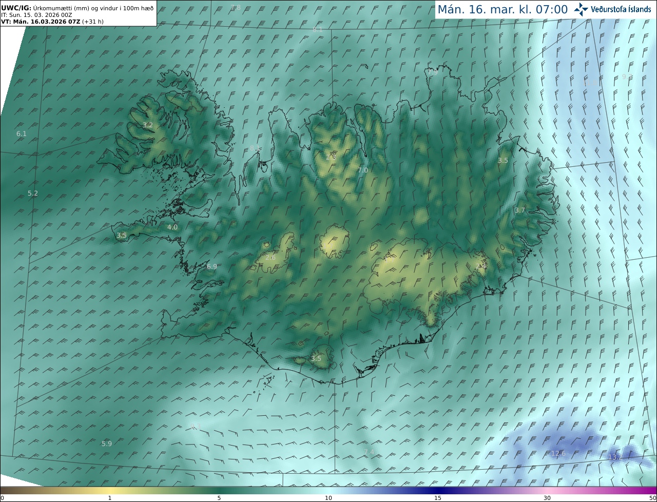The height and width of the screenshot is (502, 657).
Task: Click the color scale at the 1 mm tick
Action: coord(110,490)
